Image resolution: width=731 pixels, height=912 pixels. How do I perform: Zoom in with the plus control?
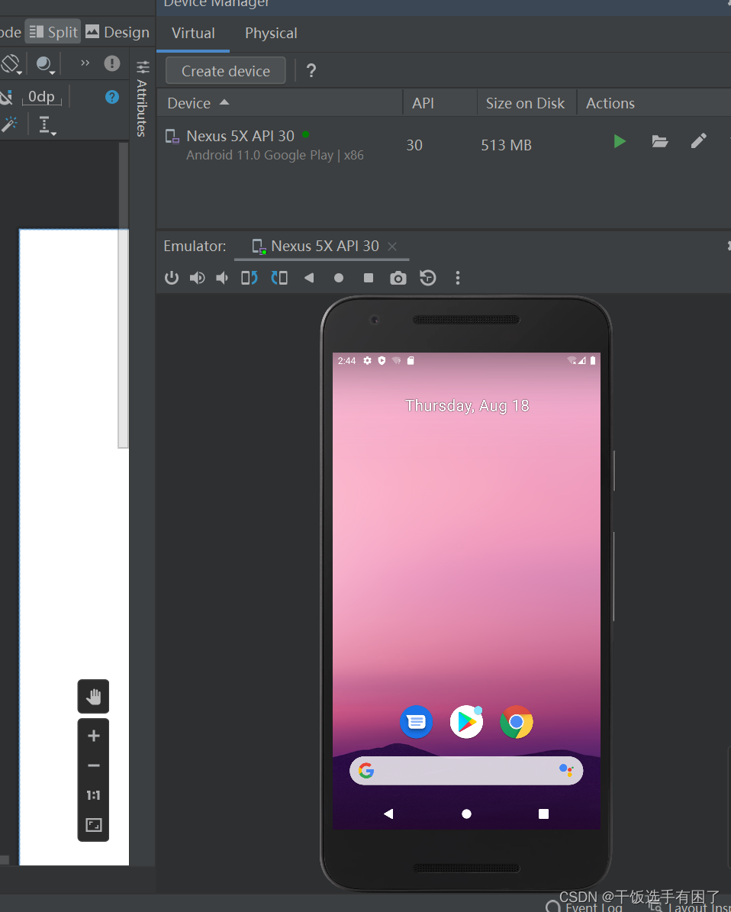[93, 736]
